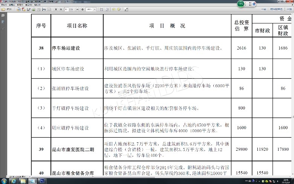Image resolution: width=294 pixels, height=184 pixels.
Task: Open the Fill & Sign pane link
Action: click(x=276, y=9)
